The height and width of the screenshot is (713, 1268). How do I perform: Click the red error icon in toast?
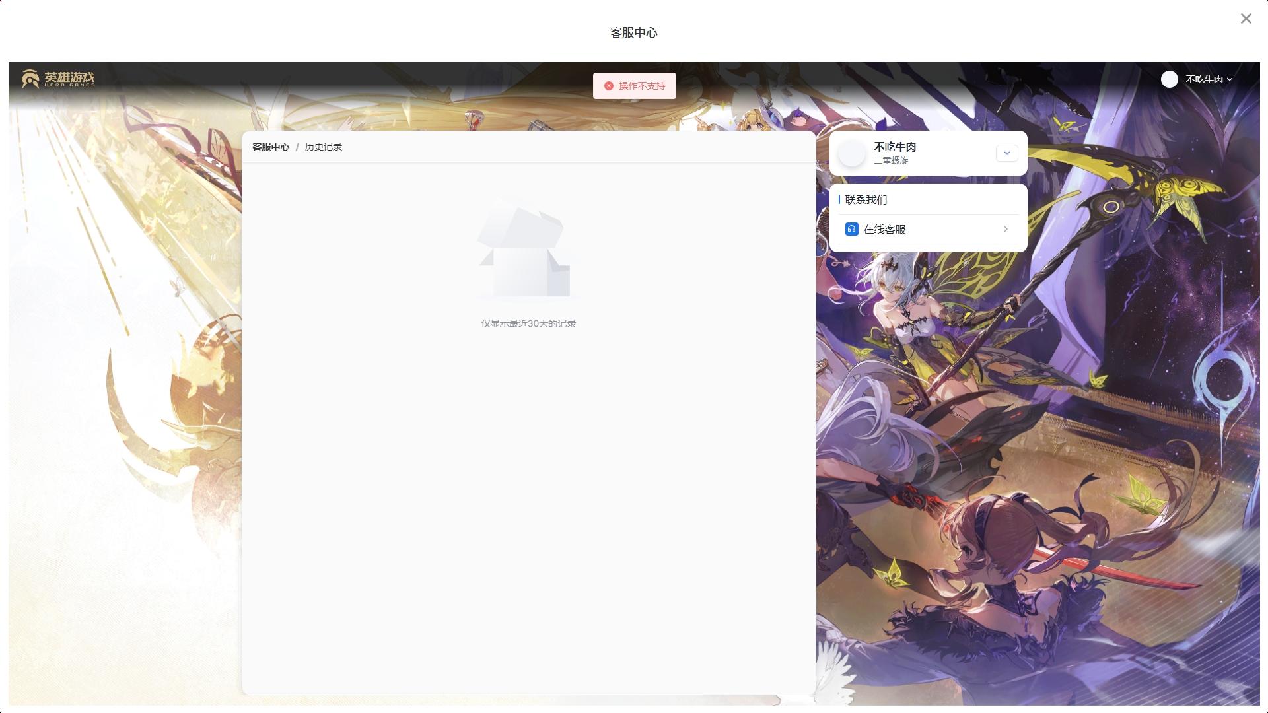tap(609, 86)
